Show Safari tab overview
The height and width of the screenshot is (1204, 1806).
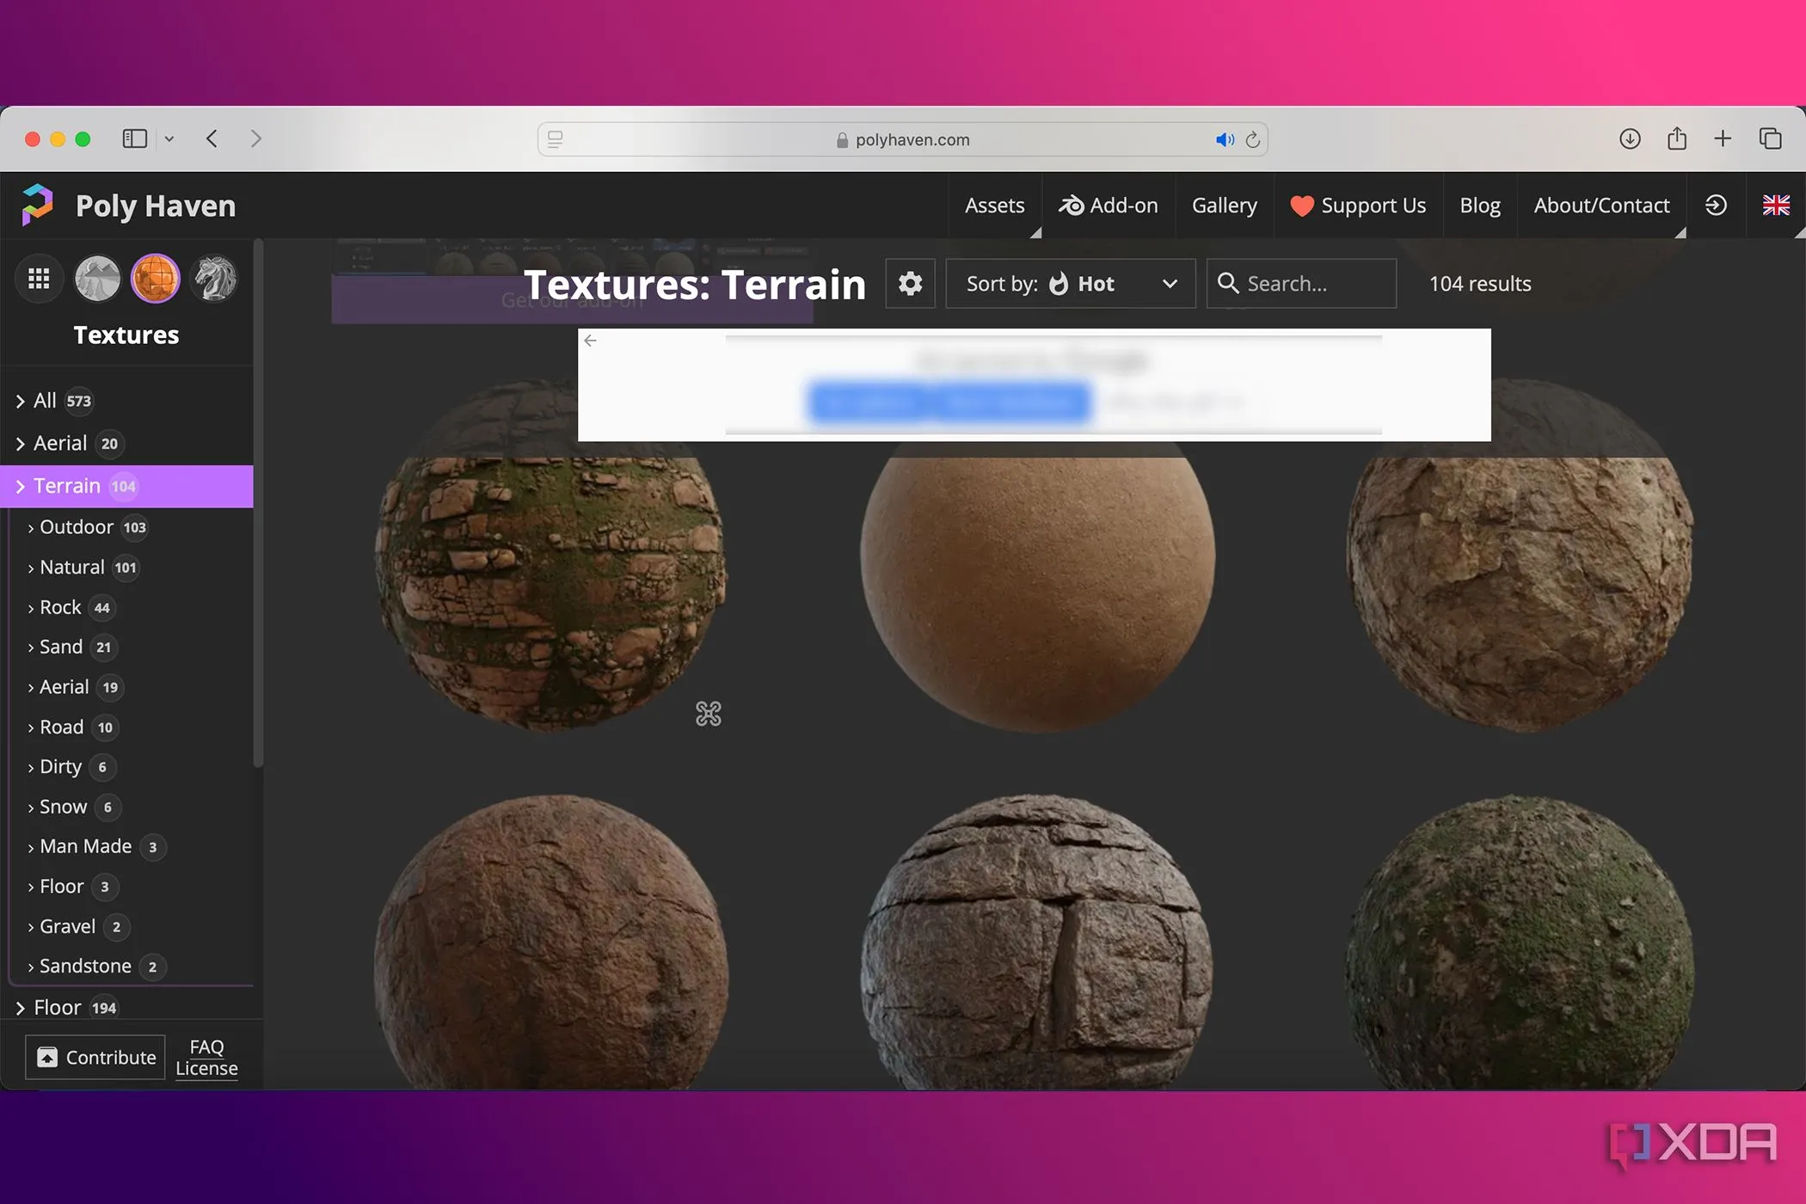(x=1770, y=138)
